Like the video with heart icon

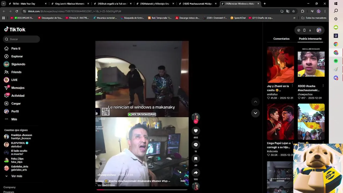(196, 131)
